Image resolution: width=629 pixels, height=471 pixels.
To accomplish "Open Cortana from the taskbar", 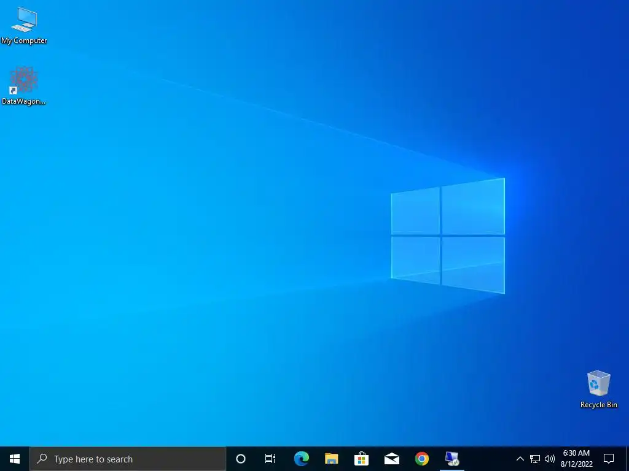I will 241,459.
